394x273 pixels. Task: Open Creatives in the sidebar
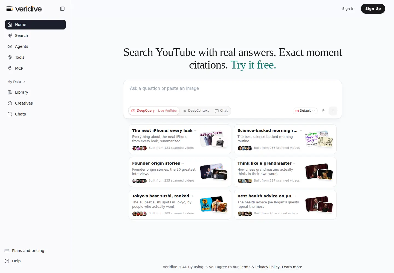35,103
